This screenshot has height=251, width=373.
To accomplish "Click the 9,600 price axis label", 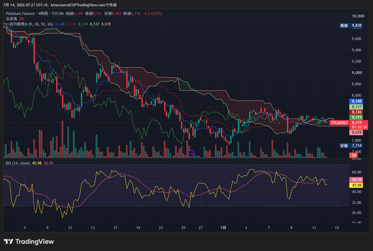I will point(357,39).
